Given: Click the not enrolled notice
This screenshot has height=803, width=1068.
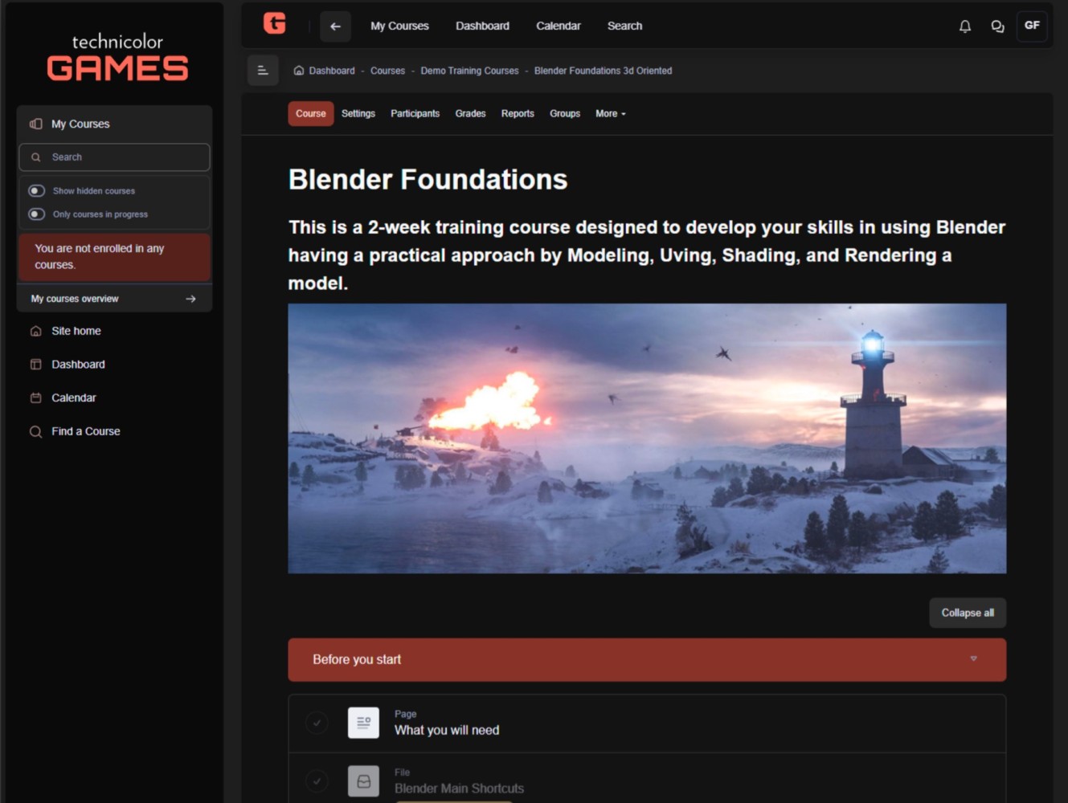Looking at the screenshot, I should [x=114, y=257].
